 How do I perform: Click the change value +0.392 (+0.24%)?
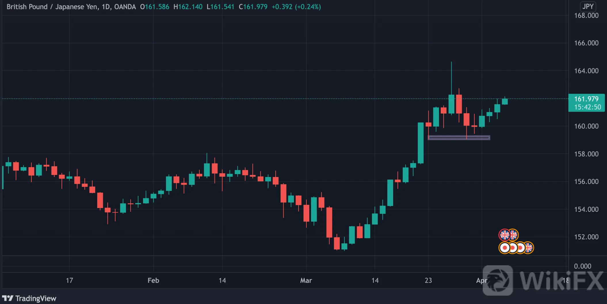296,7
